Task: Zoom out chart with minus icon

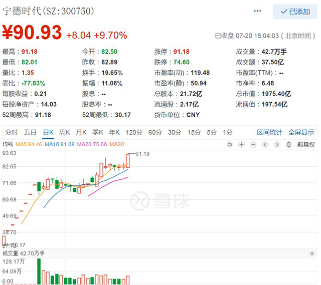Action: point(253,145)
